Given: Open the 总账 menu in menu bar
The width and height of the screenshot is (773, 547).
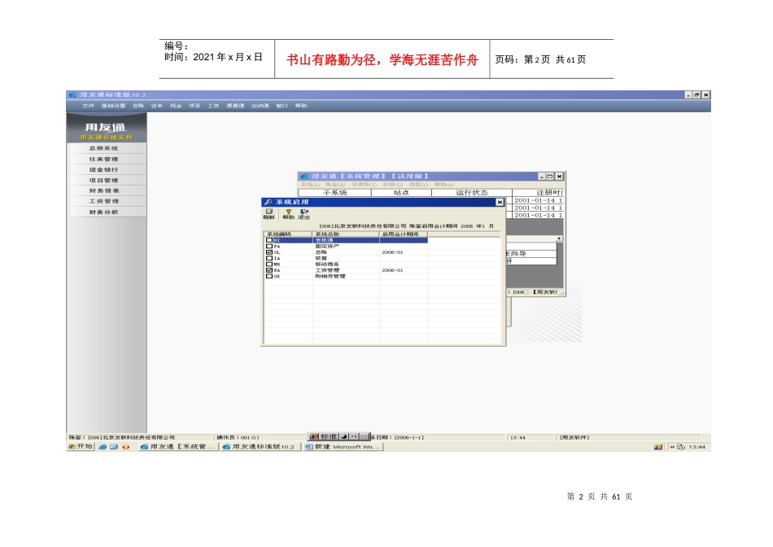Looking at the screenshot, I should pos(138,106).
